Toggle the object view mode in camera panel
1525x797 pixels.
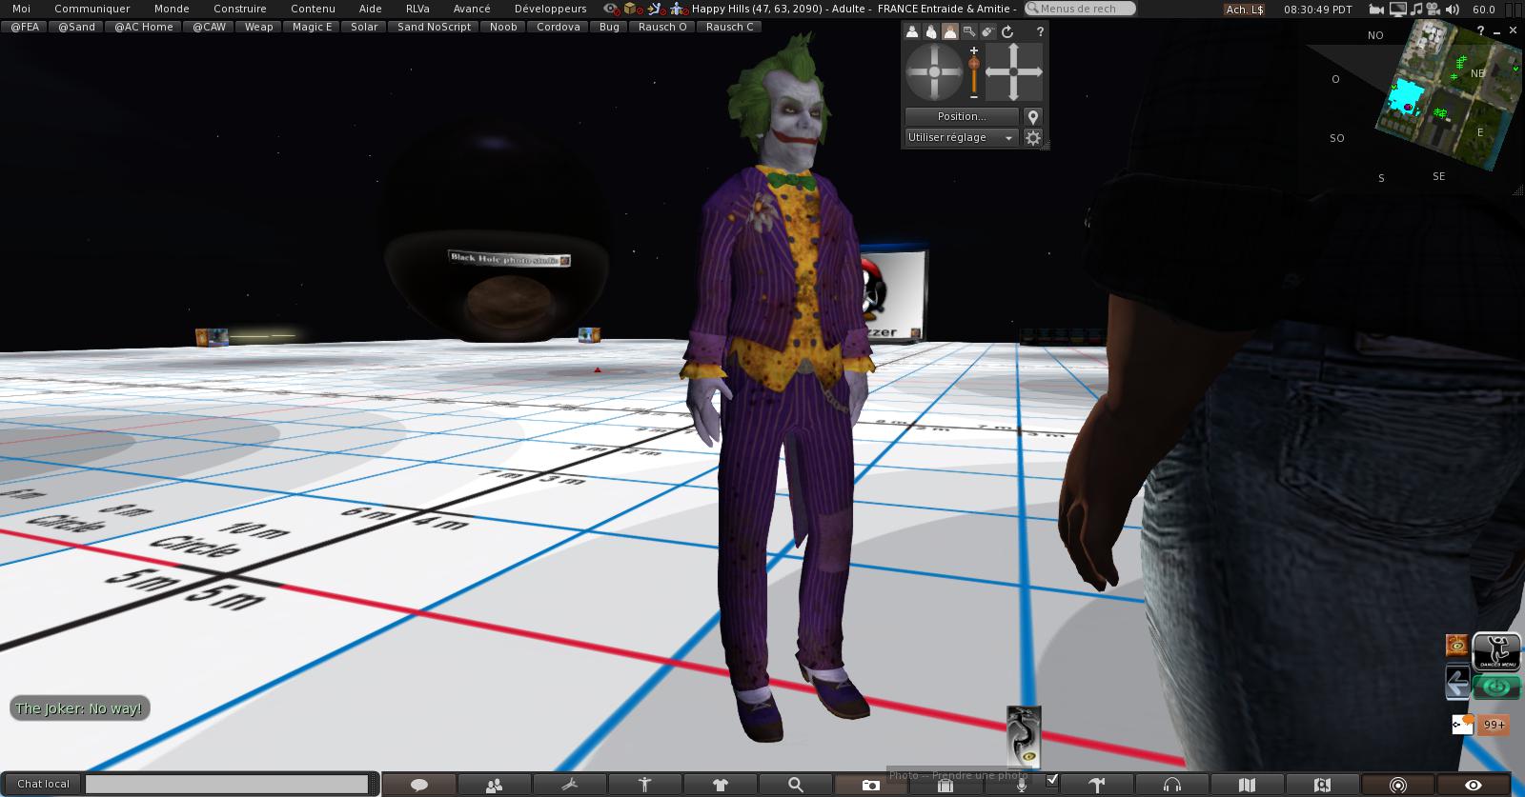[x=969, y=31]
